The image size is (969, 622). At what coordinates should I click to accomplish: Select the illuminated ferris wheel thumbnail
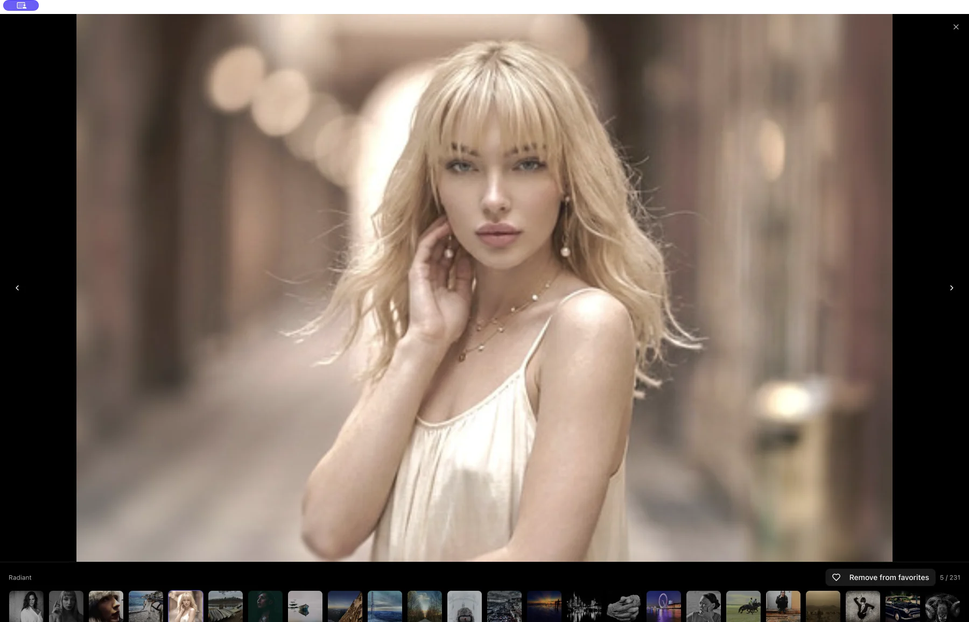pyautogui.click(x=664, y=606)
